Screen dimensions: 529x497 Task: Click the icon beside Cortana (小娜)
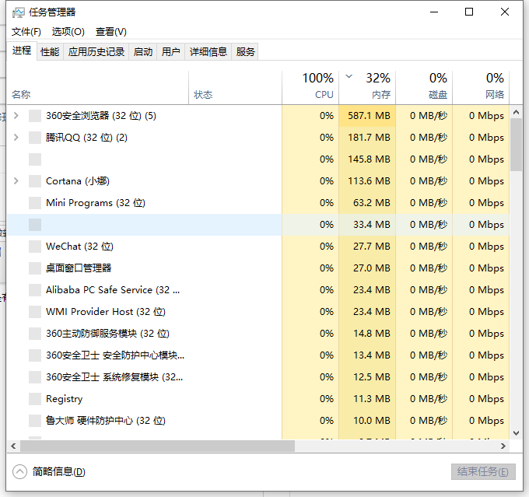pos(34,181)
